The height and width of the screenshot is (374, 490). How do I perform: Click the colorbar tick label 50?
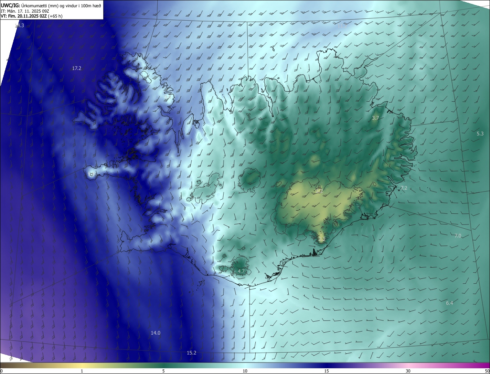[x=487, y=371]
